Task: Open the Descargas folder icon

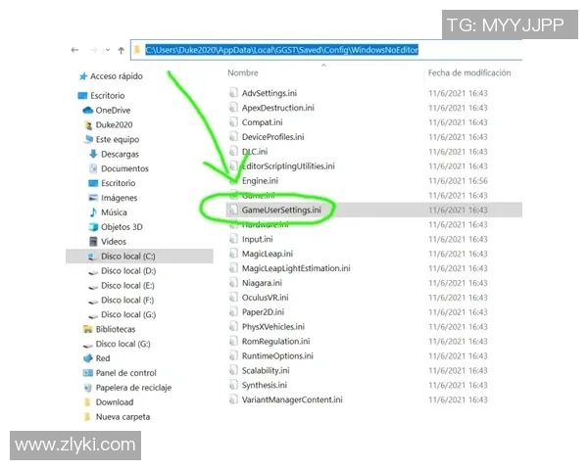Action: click(93, 154)
